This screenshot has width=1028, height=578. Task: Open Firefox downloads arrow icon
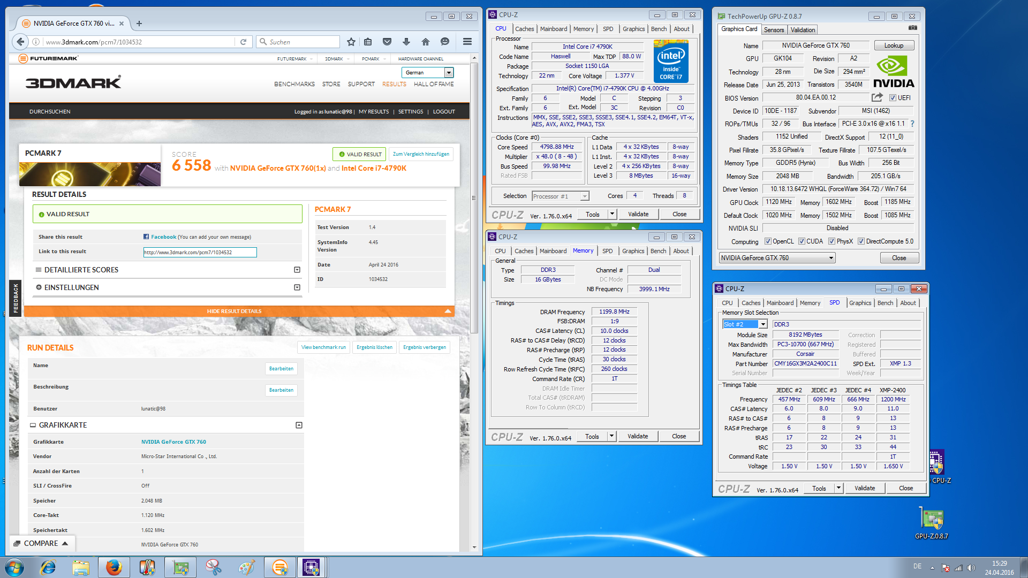point(406,42)
